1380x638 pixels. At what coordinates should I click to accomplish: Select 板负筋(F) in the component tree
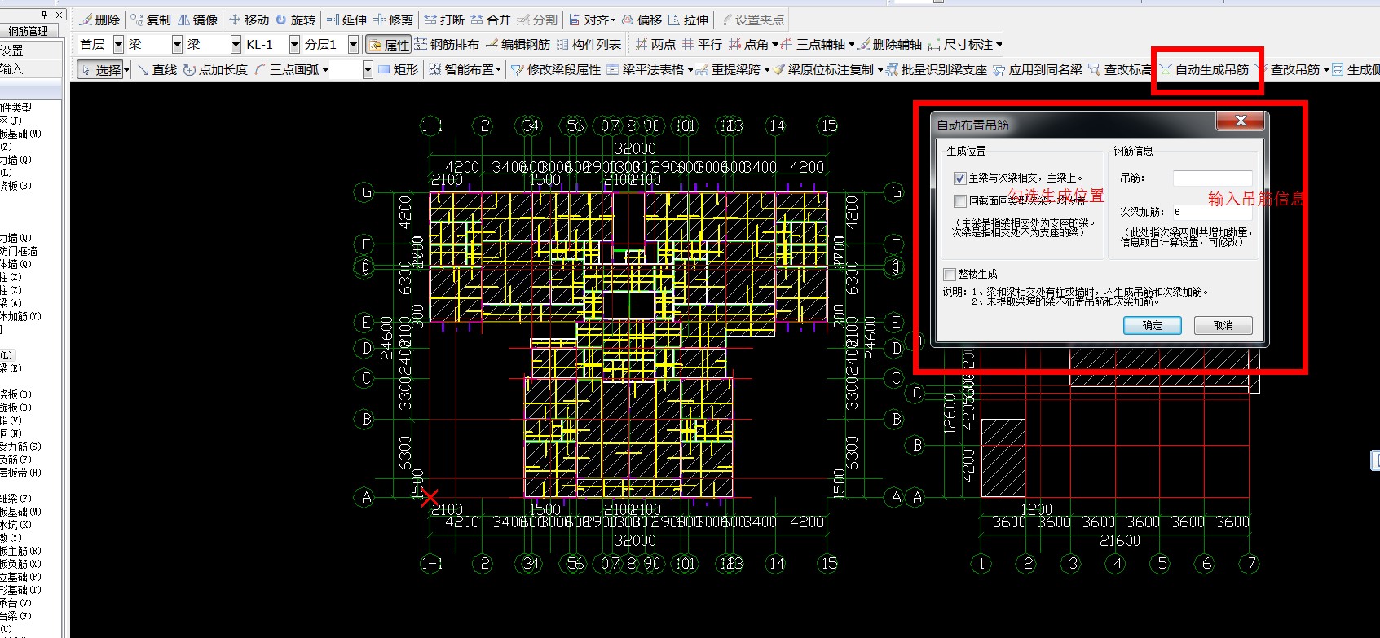pos(15,460)
